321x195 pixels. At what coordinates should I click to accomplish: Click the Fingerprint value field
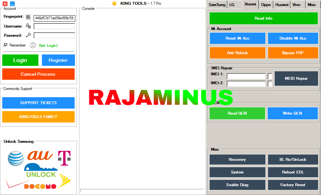click(x=55, y=18)
